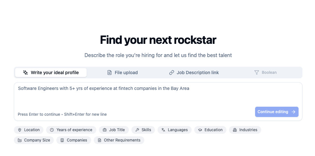Select Write your ideal profile tab
315x156 pixels.
pos(51,73)
